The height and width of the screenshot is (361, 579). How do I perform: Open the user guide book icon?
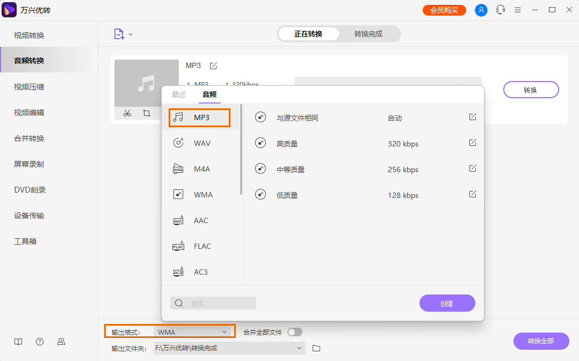(18, 342)
